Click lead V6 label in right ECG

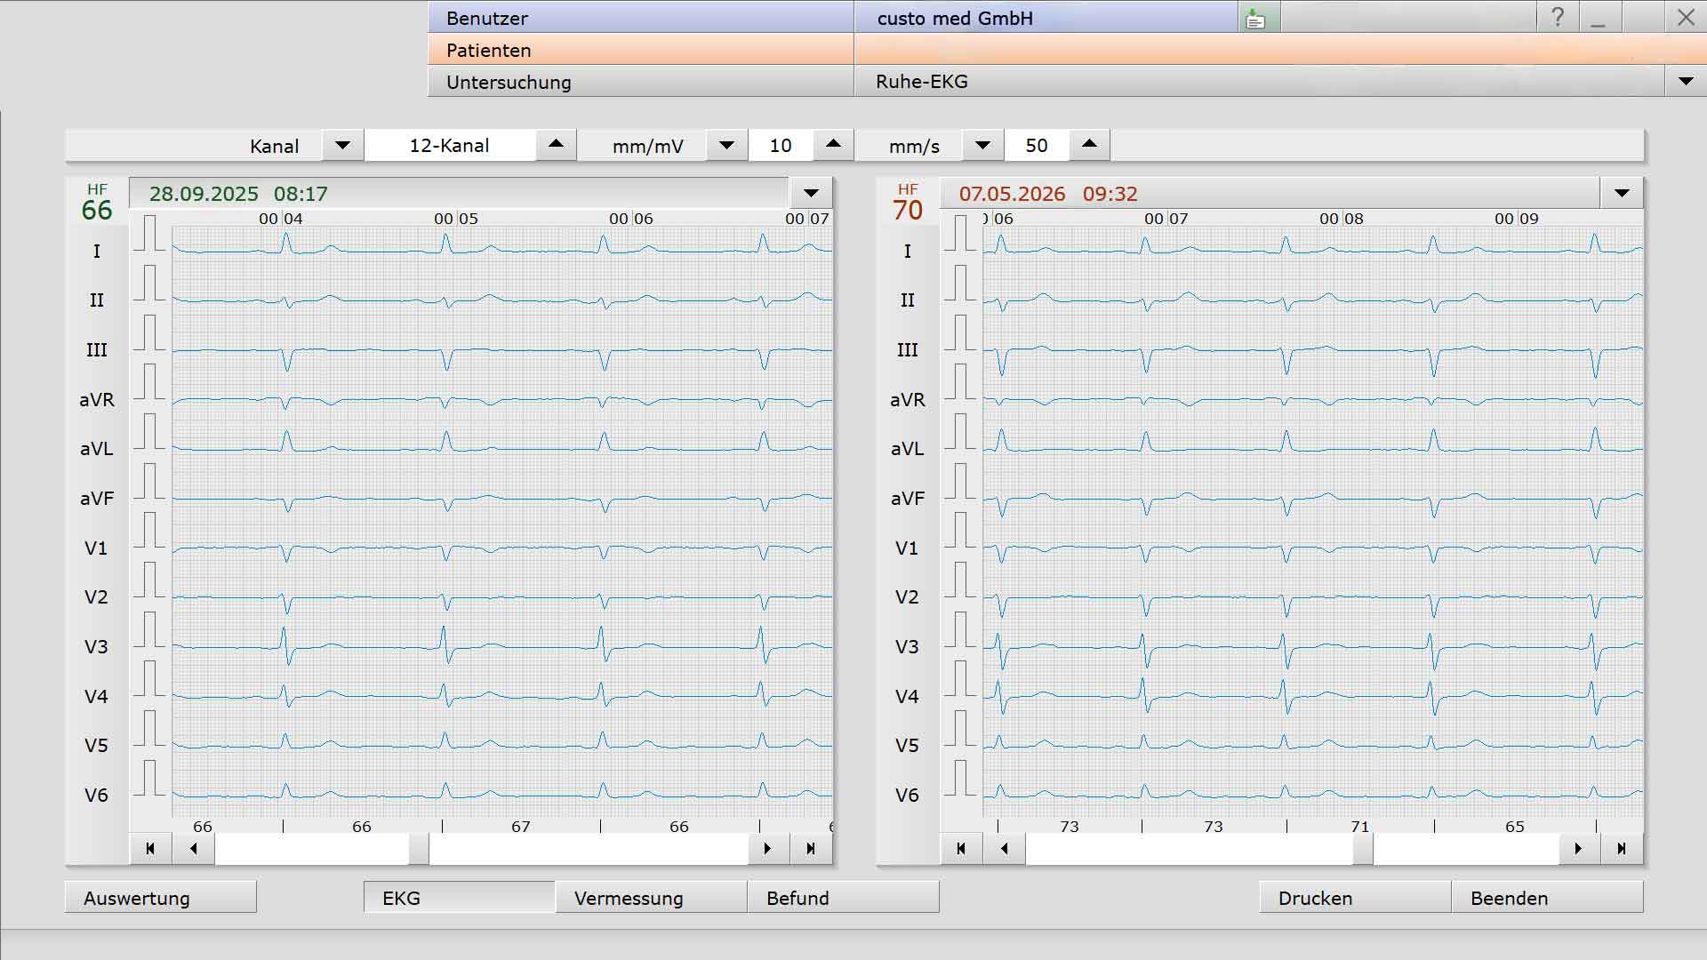point(907,796)
